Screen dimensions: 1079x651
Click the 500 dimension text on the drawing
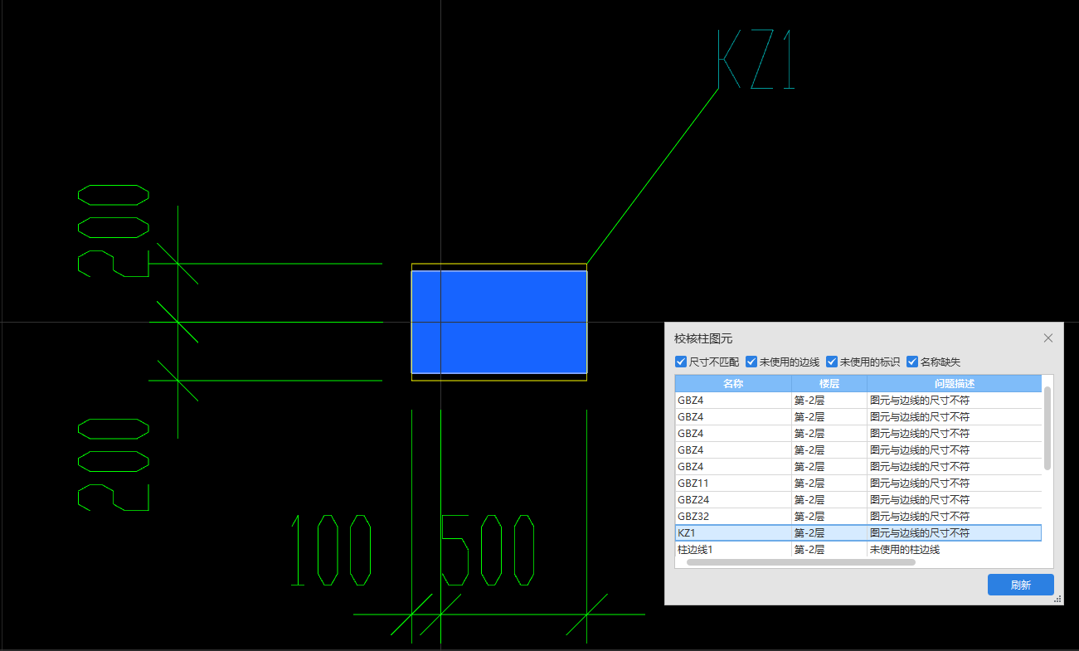[488, 550]
